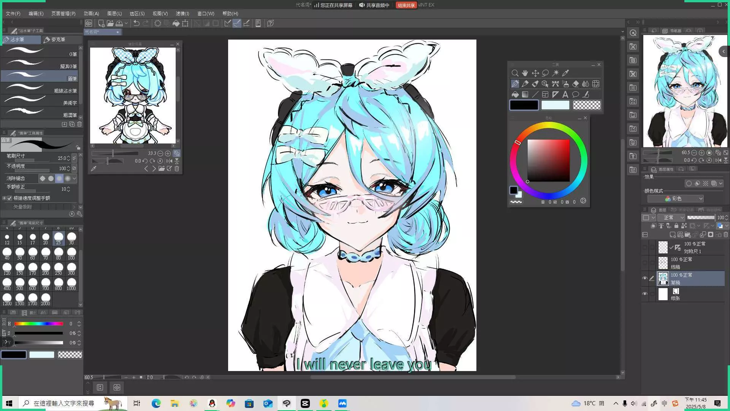Hide the 草稿 layer with eye icon
Viewport: 730px width, 411px height.
pos(644,279)
